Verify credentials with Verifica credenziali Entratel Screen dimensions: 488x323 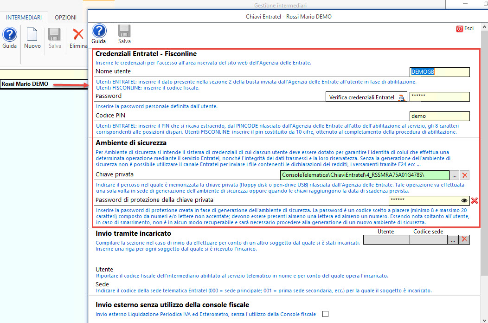pos(366,97)
